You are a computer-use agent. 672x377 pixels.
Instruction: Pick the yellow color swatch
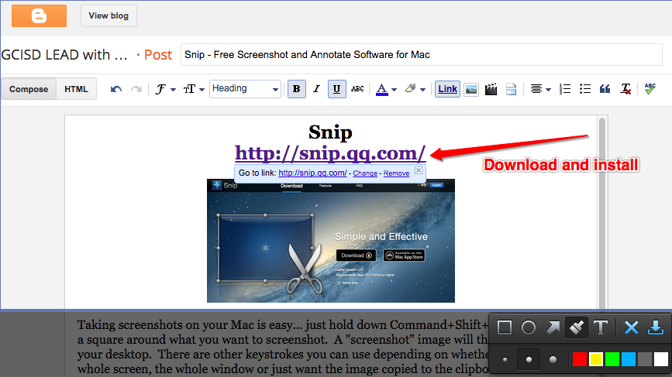[596, 359]
